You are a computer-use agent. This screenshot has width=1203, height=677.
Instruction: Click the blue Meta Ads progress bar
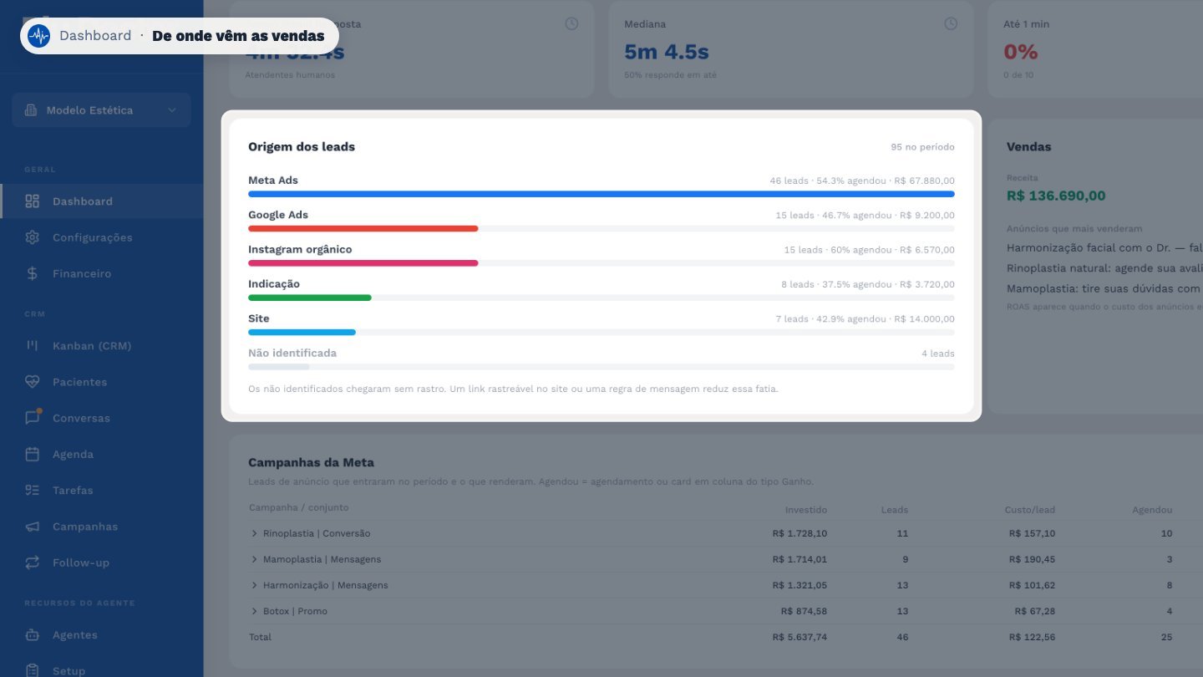(x=601, y=194)
